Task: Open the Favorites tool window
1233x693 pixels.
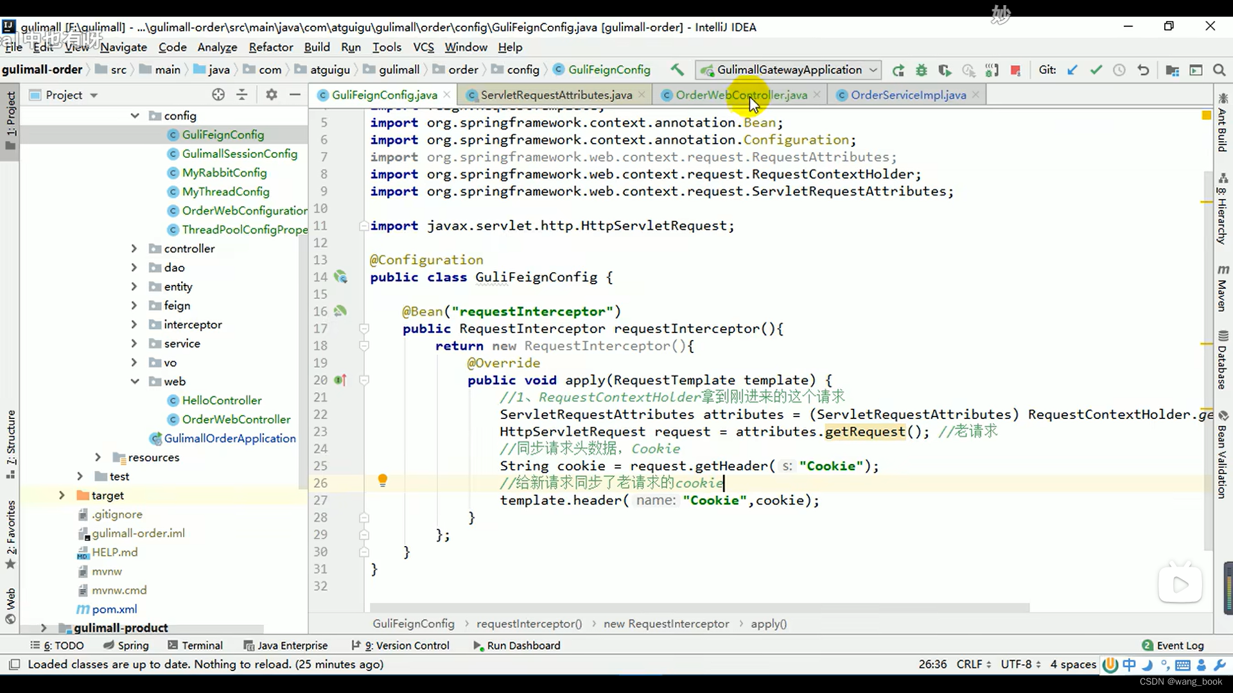Action: coord(11,535)
